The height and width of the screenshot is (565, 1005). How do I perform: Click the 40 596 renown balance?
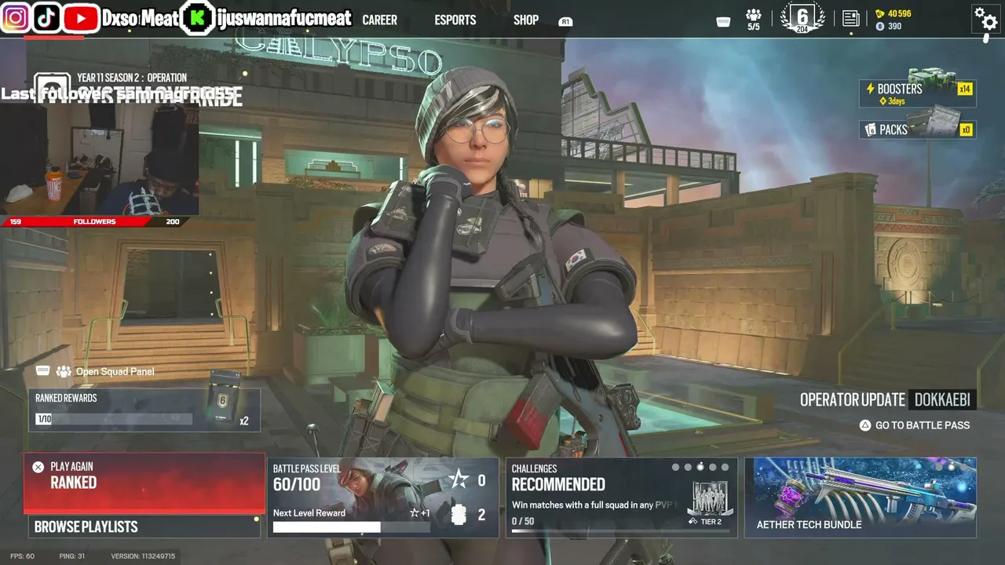point(900,13)
